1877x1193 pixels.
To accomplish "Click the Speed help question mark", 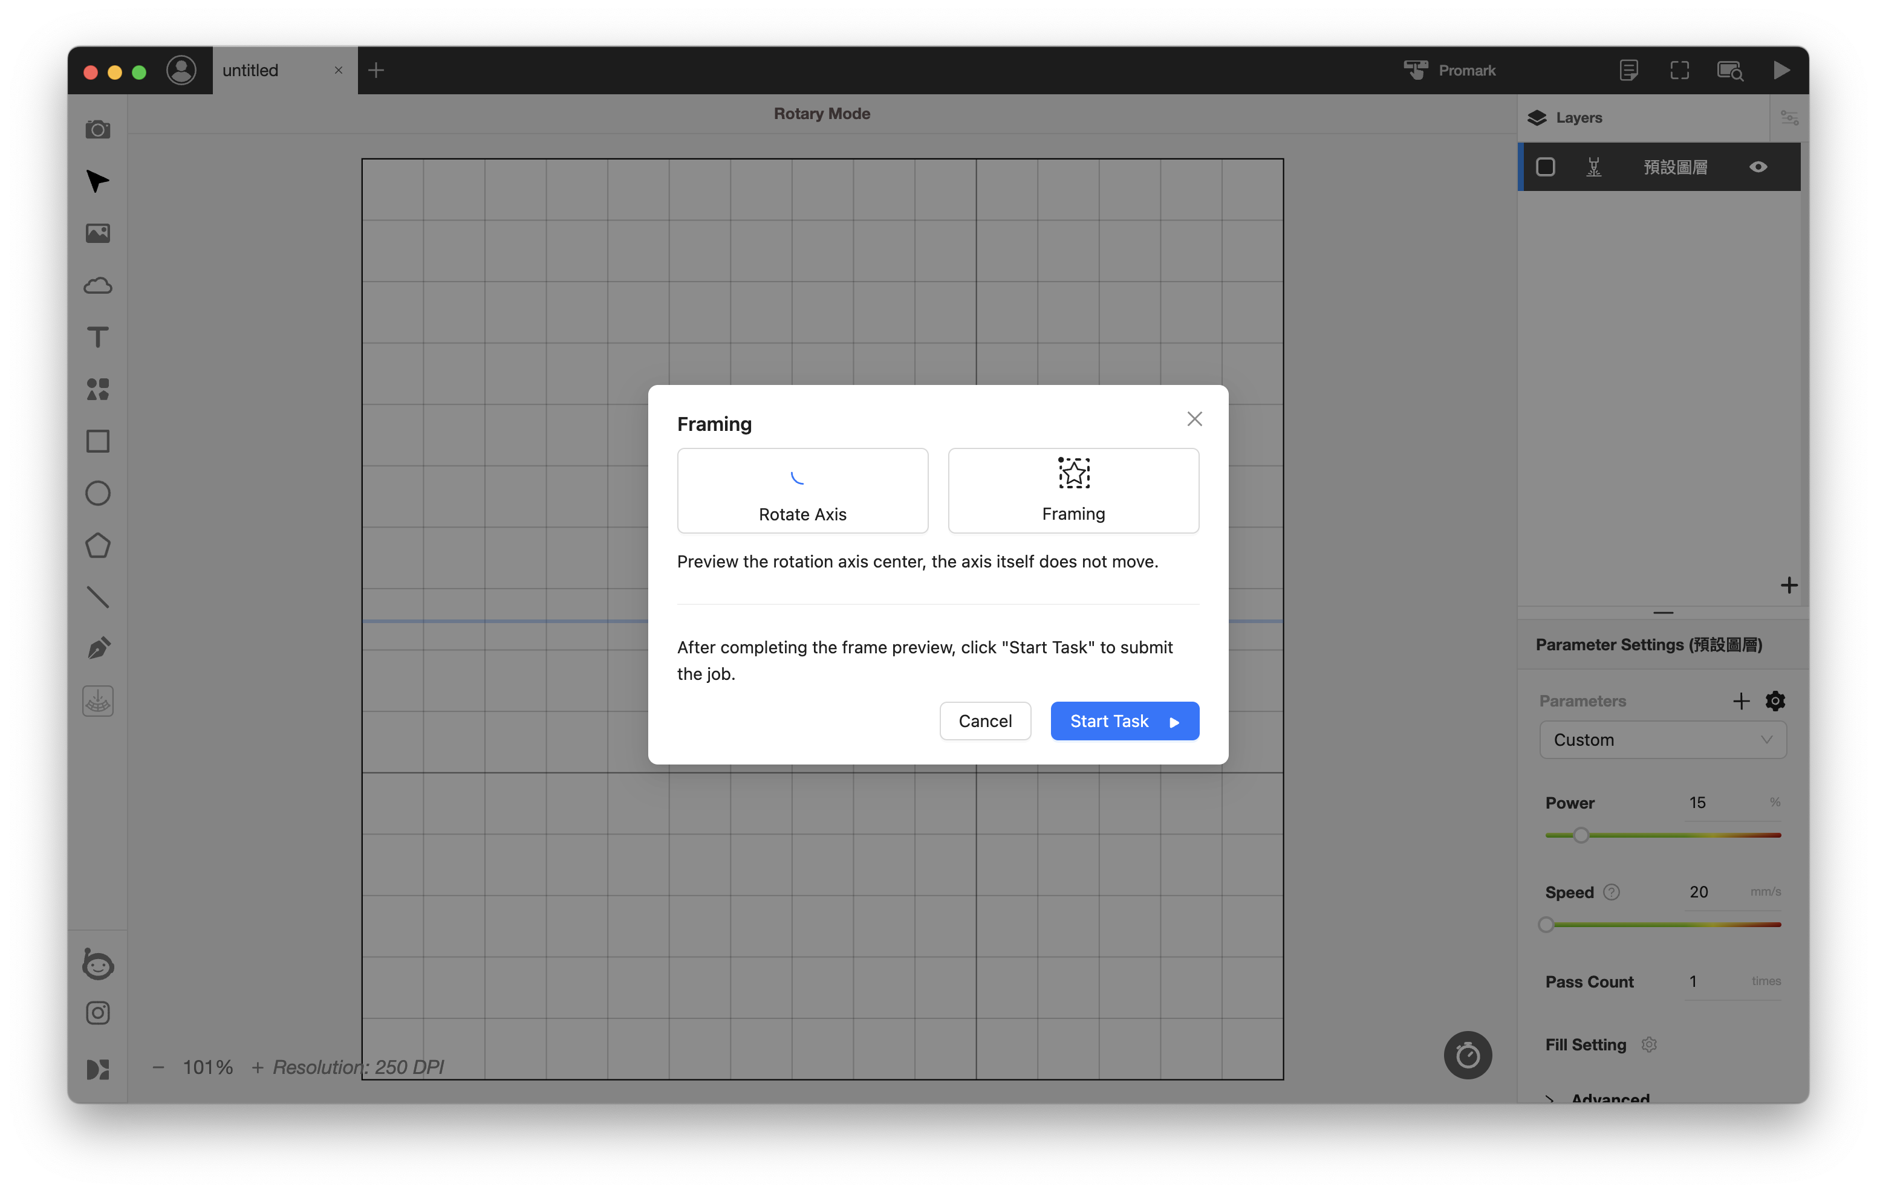I will pos(1611,891).
